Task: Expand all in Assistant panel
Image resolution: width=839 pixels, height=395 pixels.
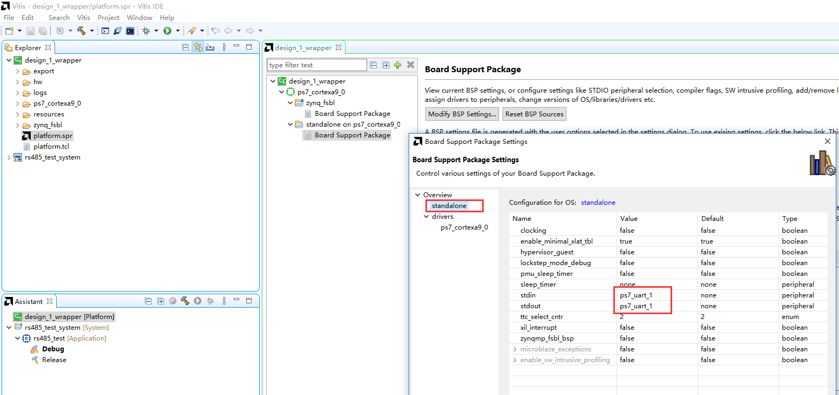Action: click(x=161, y=301)
